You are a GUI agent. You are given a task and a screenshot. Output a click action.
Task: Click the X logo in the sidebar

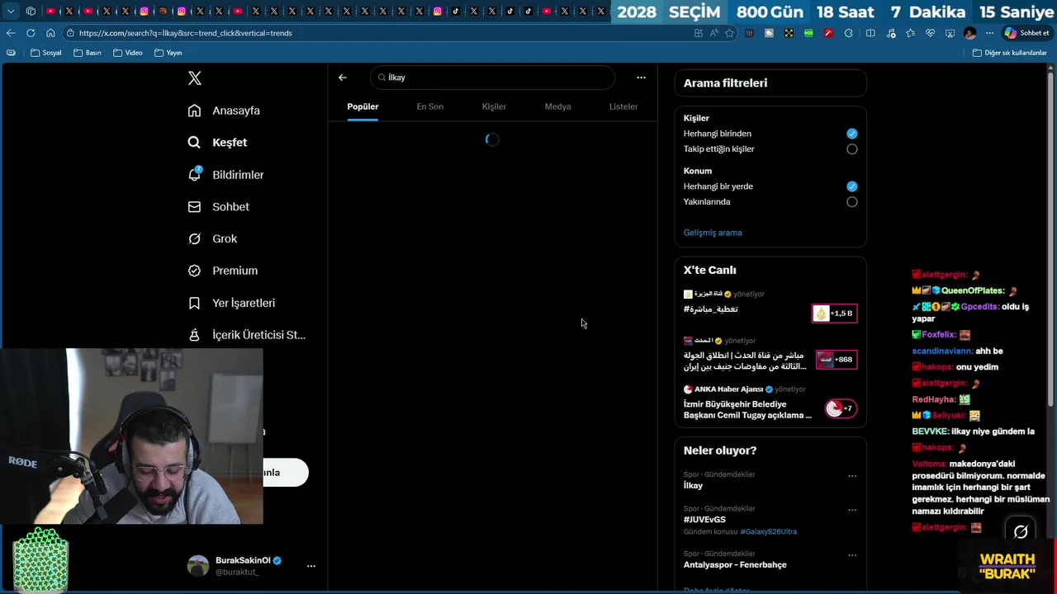195,78
